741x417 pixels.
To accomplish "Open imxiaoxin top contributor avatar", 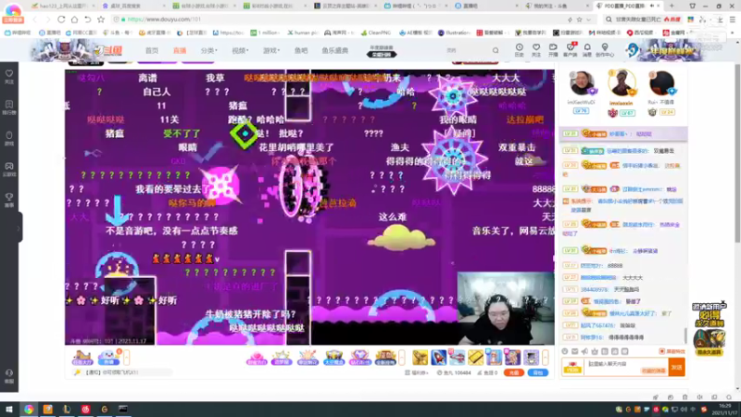I will pos(622,83).
